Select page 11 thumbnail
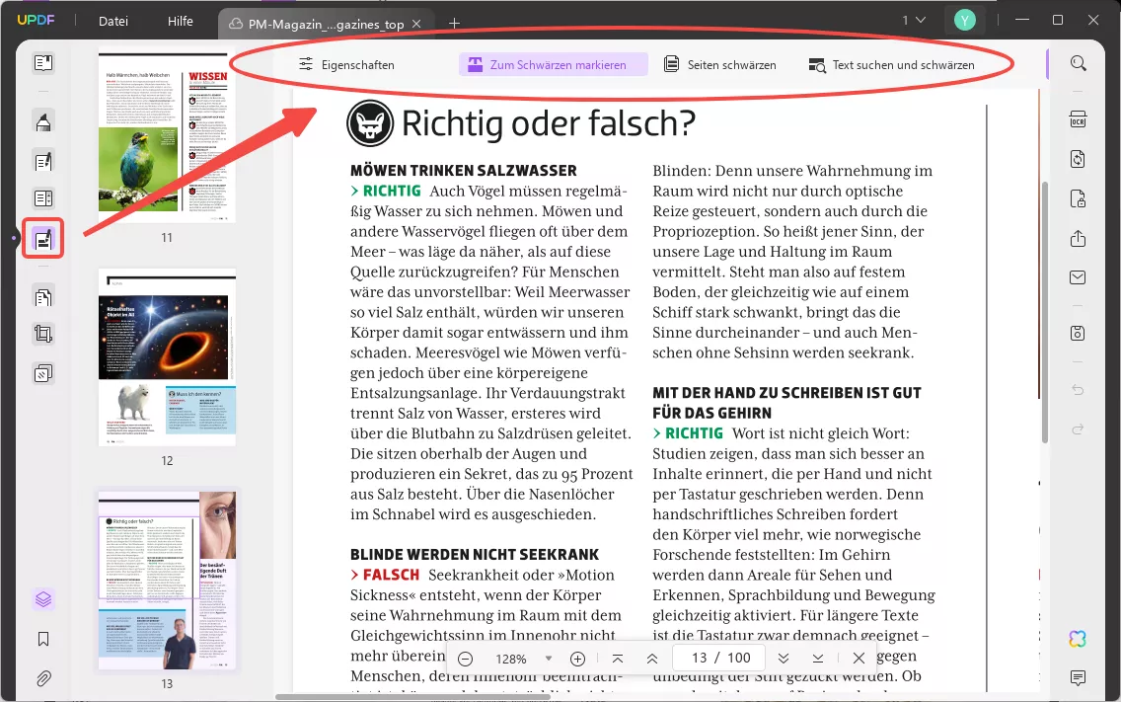This screenshot has width=1121, height=702. [167, 136]
